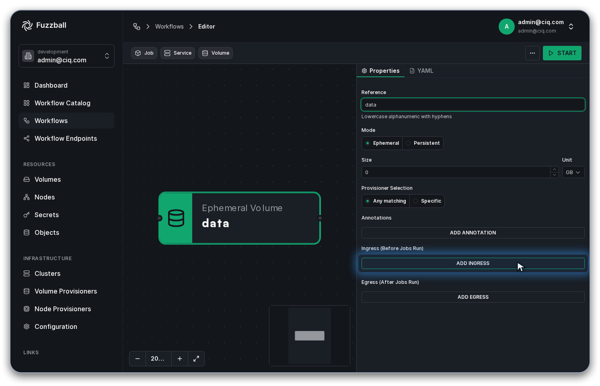
Task: Select Workflows in the sidebar
Action: (x=66, y=121)
